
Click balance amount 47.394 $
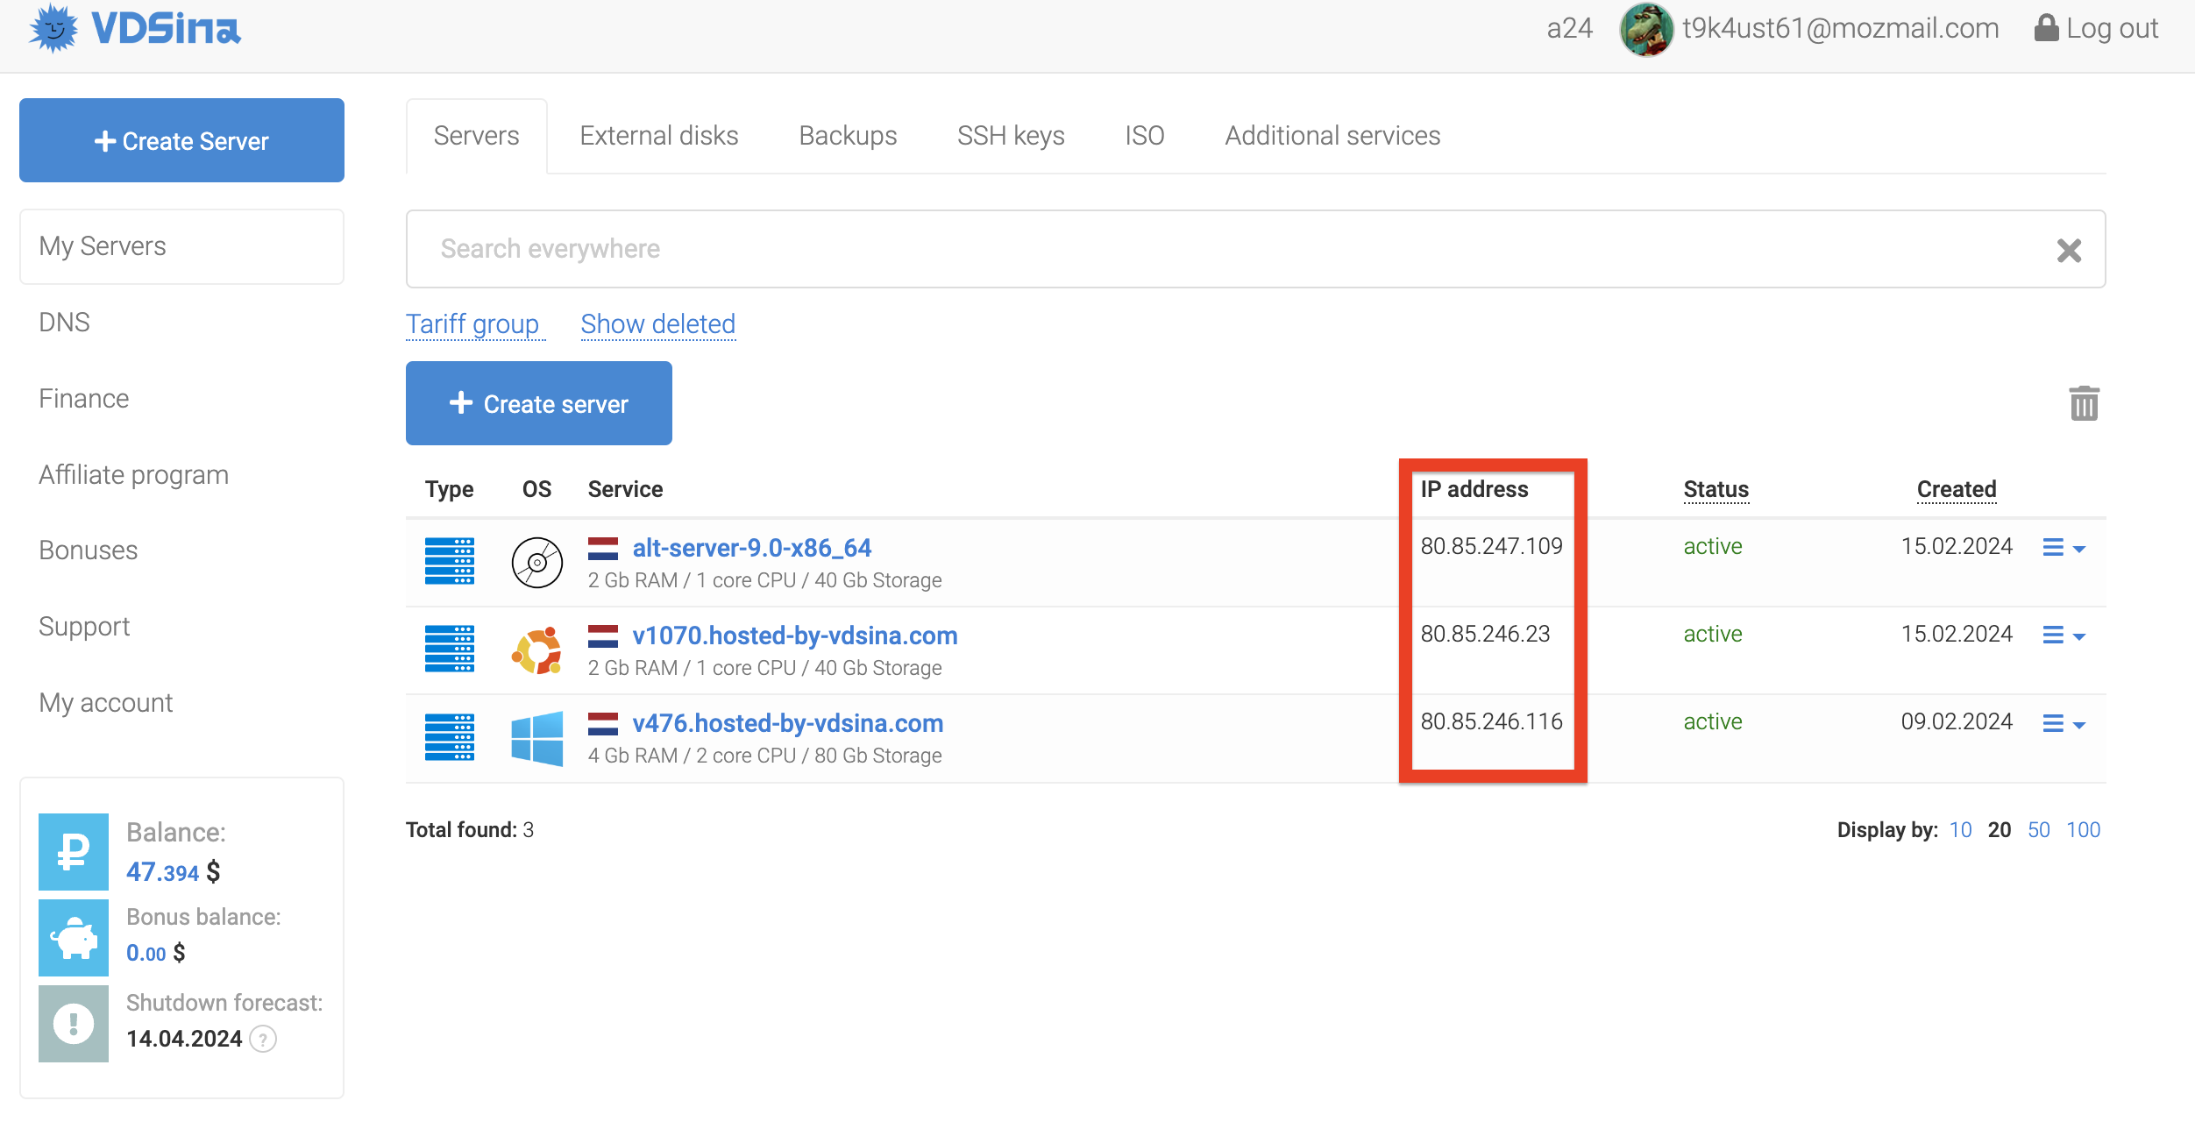(173, 871)
